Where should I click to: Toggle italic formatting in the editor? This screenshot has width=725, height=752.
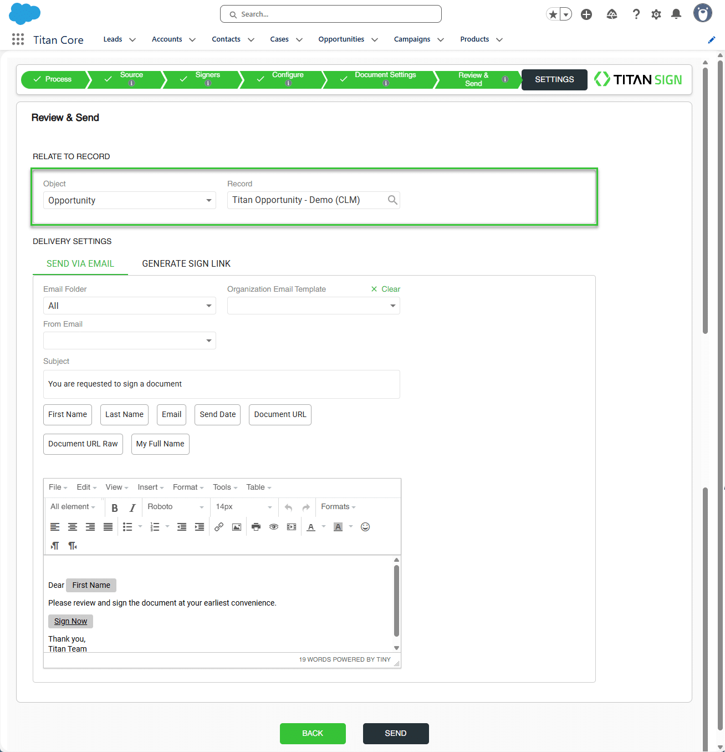(x=132, y=507)
